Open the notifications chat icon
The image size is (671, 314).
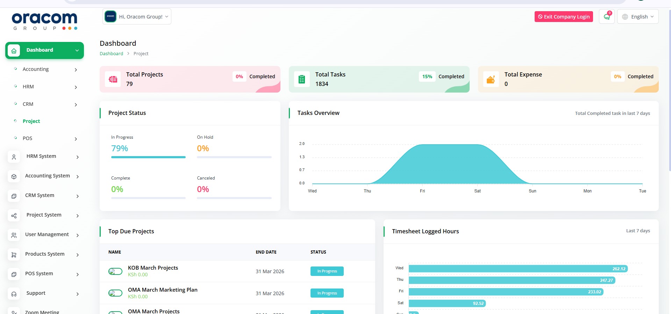607,17
